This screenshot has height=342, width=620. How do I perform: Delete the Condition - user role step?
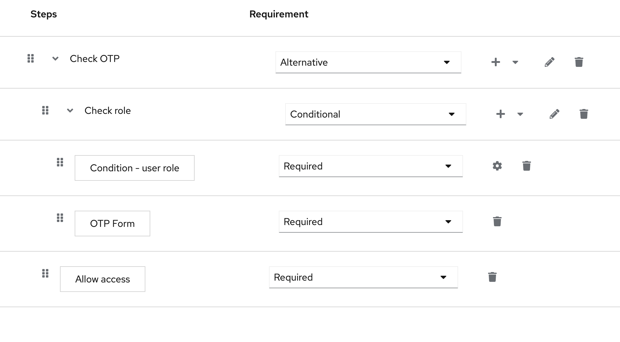pyautogui.click(x=526, y=166)
